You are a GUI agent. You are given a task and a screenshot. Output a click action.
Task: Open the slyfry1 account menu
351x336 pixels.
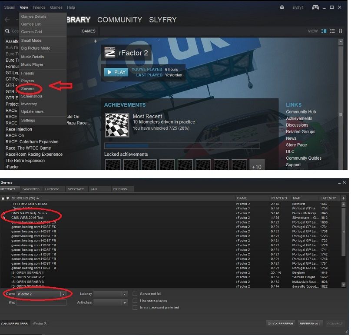298,7
